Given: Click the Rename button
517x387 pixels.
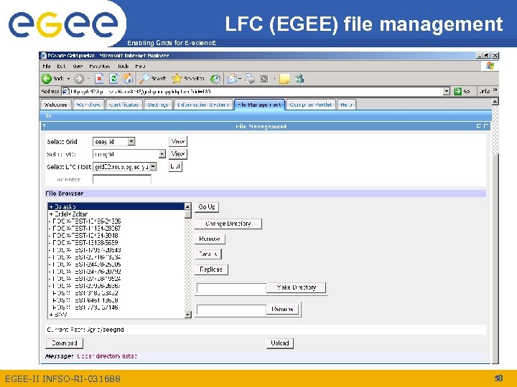Looking at the screenshot, I should pos(283,310).
